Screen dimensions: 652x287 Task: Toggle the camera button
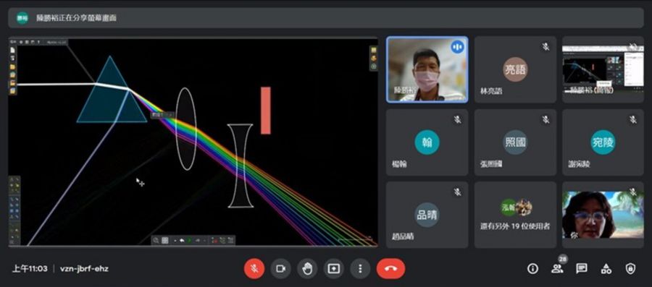280,269
